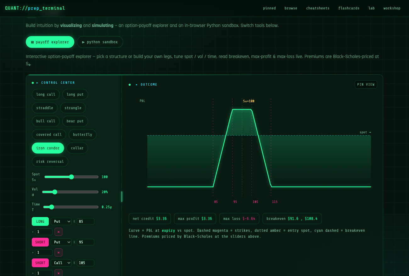Open option type dropdown for strike 85 leg

61,221
